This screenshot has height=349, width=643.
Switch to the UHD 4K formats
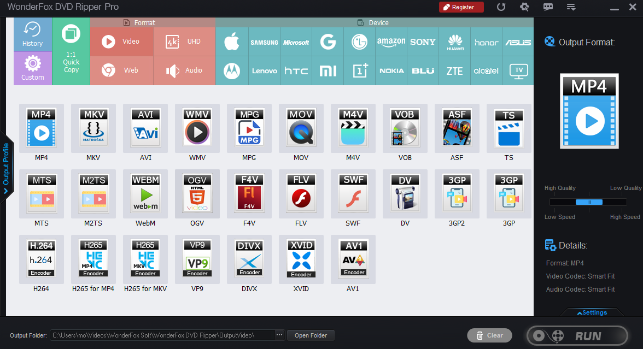[185, 42]
